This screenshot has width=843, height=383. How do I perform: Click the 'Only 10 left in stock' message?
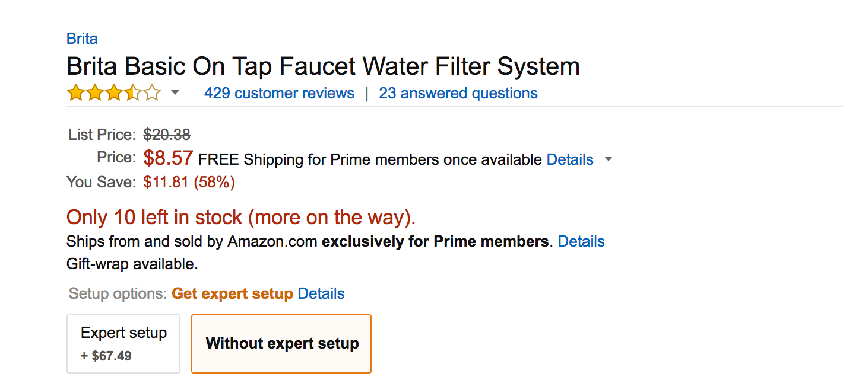(x=241, y=218)
